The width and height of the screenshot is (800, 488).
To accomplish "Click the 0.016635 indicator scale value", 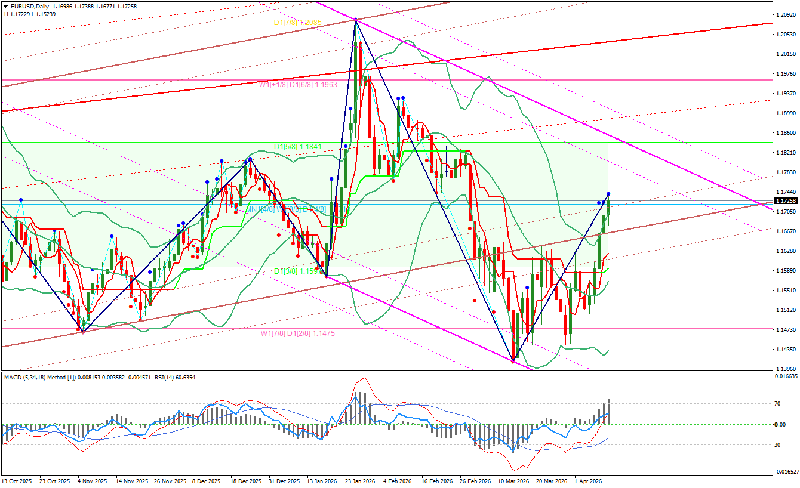I will (786, 376).
